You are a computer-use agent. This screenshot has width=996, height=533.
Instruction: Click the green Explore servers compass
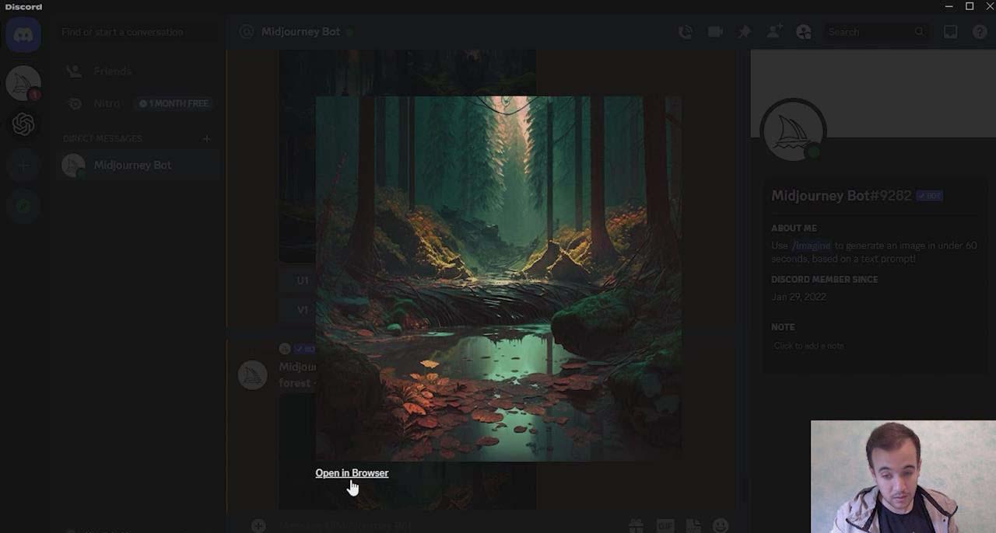click(x=23, y=206)
